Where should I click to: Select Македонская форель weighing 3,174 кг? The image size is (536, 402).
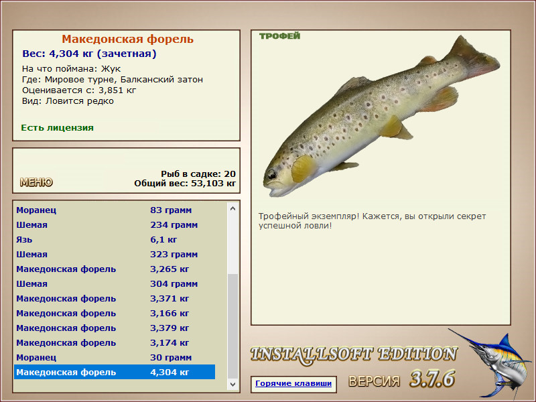[114, 343]
